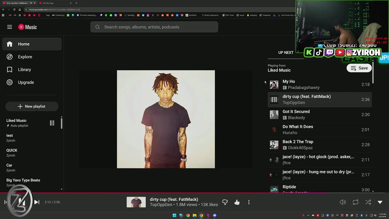Open the Obs Timer bookmark
This screenshot has height=219, width=389.
pos(228,15)
